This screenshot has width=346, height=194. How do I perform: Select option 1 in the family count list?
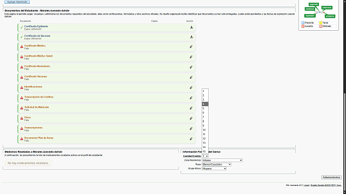tap(205, 91)
